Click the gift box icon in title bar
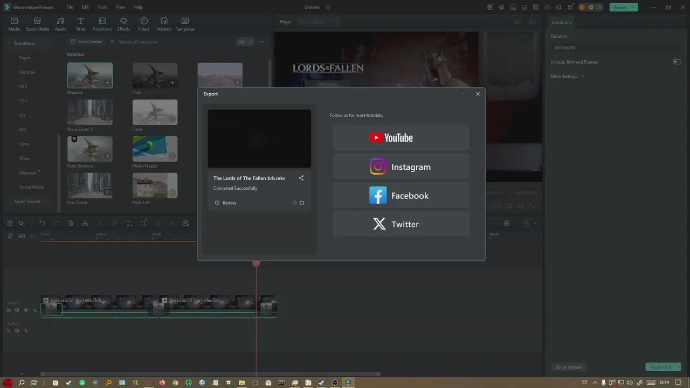690x388 pixels. (489, 7)
